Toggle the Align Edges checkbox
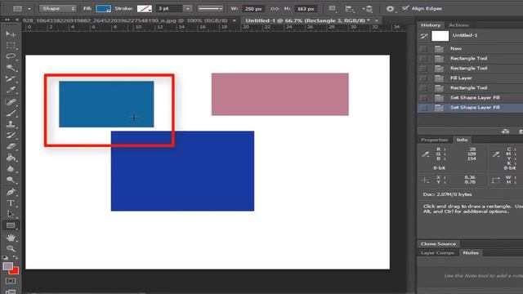Image resolution: width=523 pixels, height=294 pixels. tap(405, 8)
